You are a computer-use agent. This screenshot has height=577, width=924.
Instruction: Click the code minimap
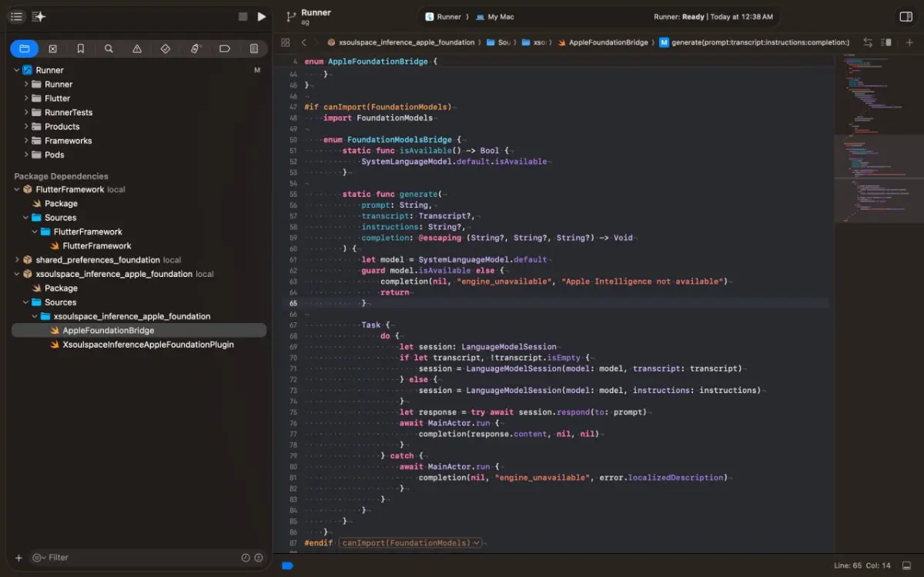(x=879, y=138)
